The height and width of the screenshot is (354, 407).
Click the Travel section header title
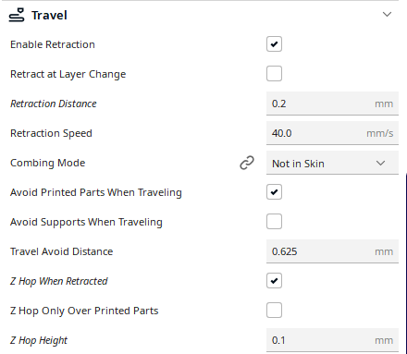pos(49,15)
